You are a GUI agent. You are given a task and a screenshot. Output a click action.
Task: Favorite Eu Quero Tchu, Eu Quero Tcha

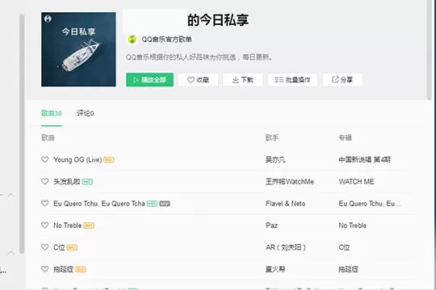[44, 204]
